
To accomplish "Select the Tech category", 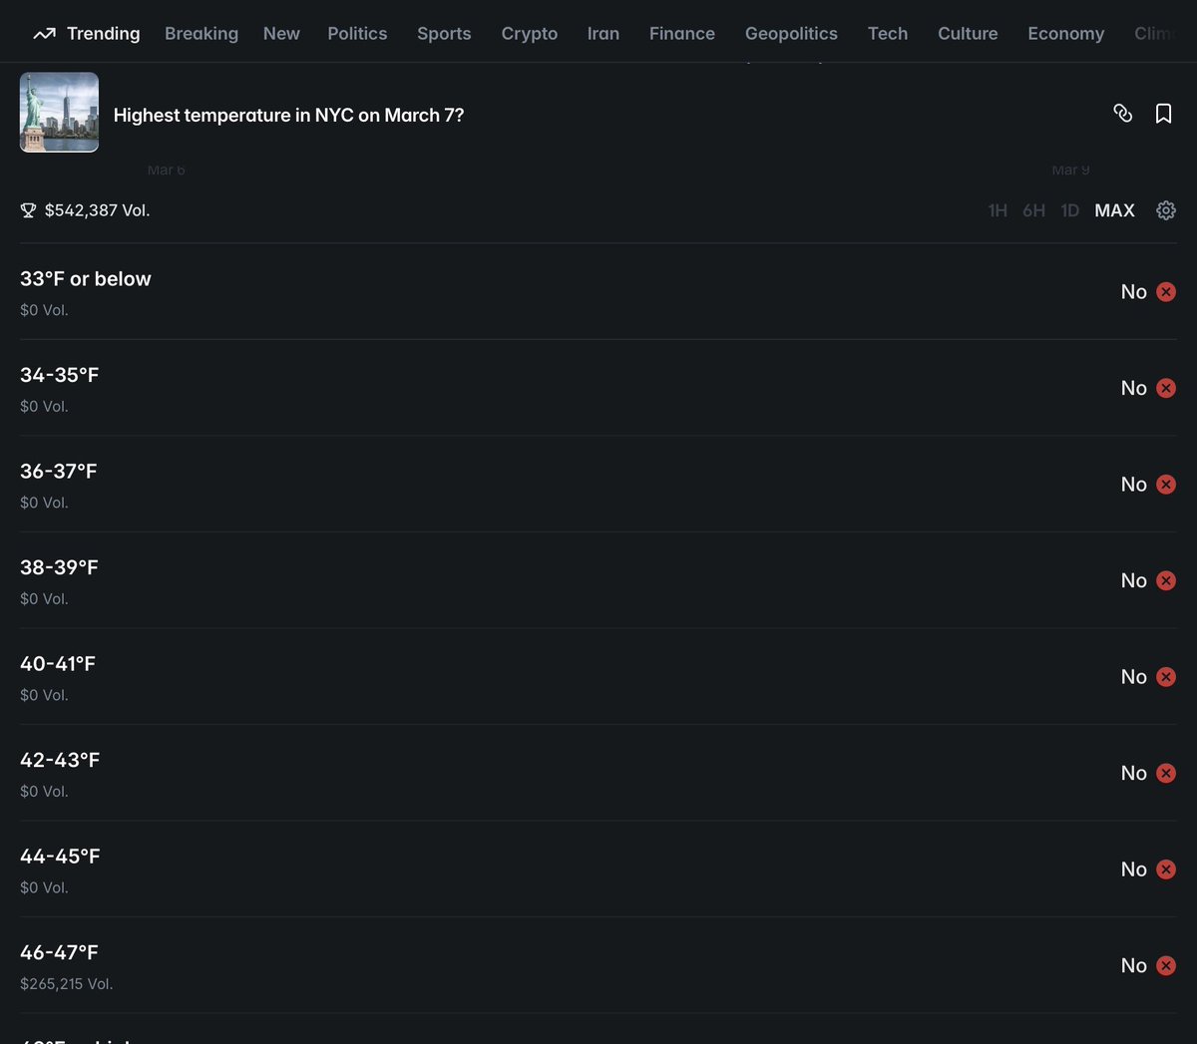I will click(x=887, y=33).
